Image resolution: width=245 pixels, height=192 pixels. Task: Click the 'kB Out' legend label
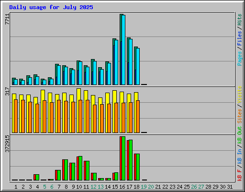(x=240, y=135)
